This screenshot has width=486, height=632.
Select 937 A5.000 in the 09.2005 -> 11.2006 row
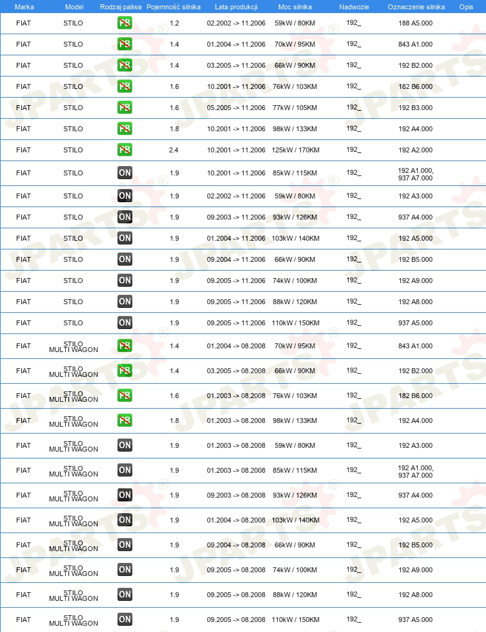coord(416,323)
